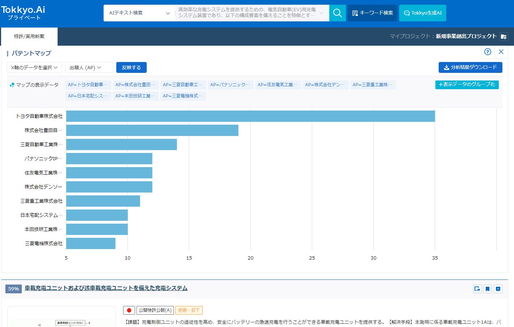Image resolution: width=514 pixels, height=327 pixels.
Task: Open Tokkyo生成AI
Action: (x=422, y=13)
